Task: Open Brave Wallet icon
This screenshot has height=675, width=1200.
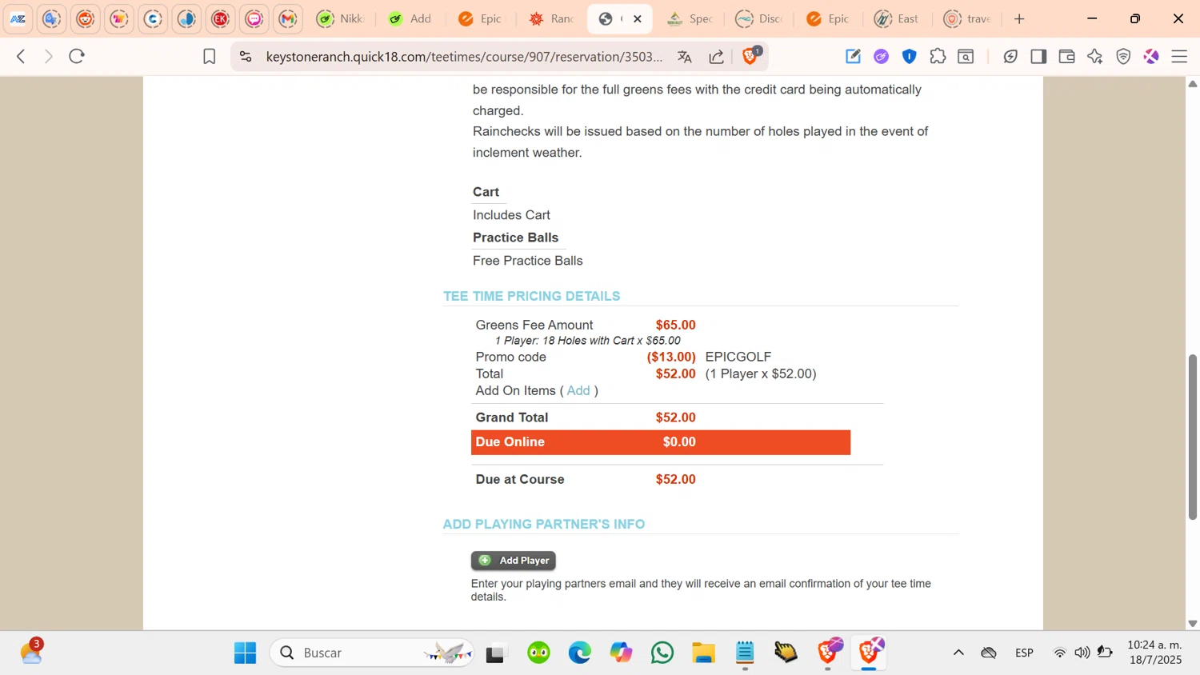Action: coord(1066,56)
